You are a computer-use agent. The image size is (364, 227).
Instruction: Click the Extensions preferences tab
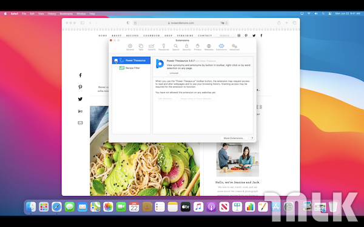[221, 47]
